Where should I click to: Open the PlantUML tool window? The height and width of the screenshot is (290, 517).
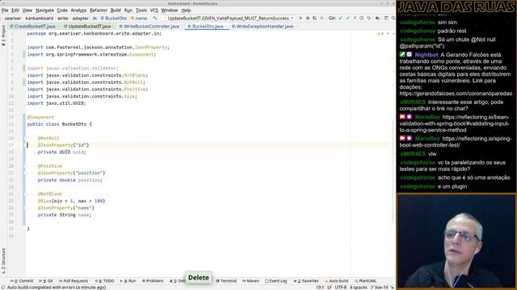coord(365,281)
